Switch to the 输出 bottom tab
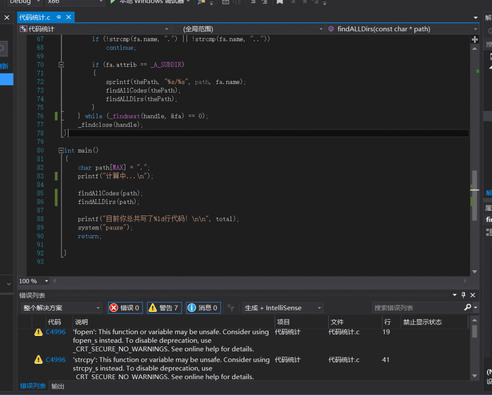492x395 pixels. (58, 386)
